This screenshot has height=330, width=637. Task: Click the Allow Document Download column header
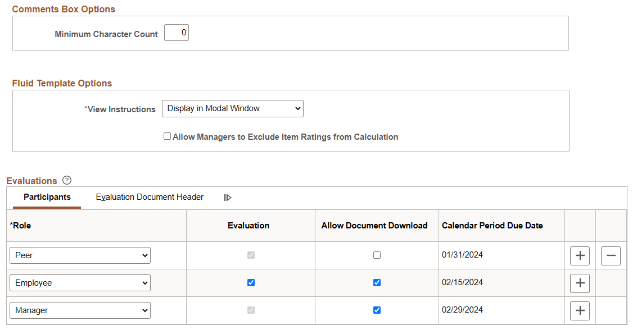click(374, 226)
